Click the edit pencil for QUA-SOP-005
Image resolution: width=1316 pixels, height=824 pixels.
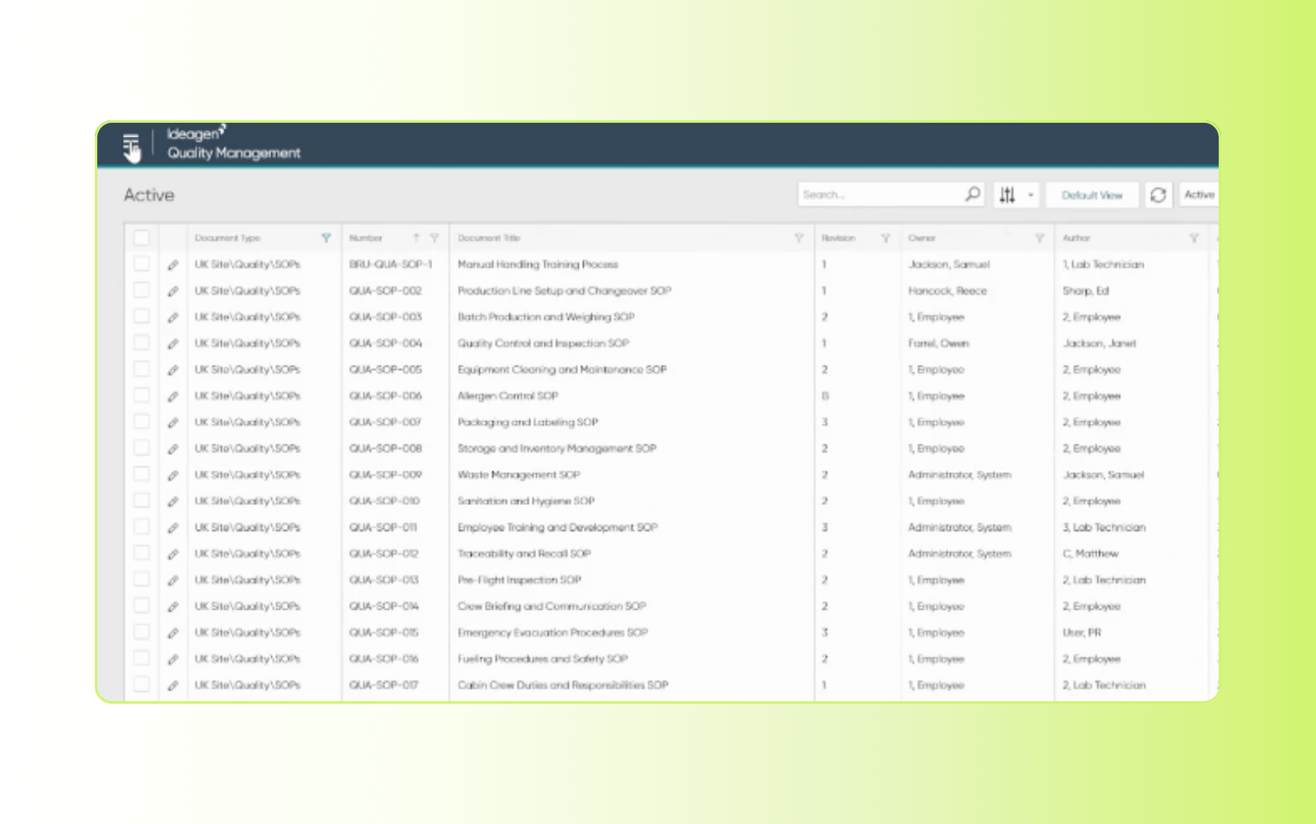coord(173,370)
